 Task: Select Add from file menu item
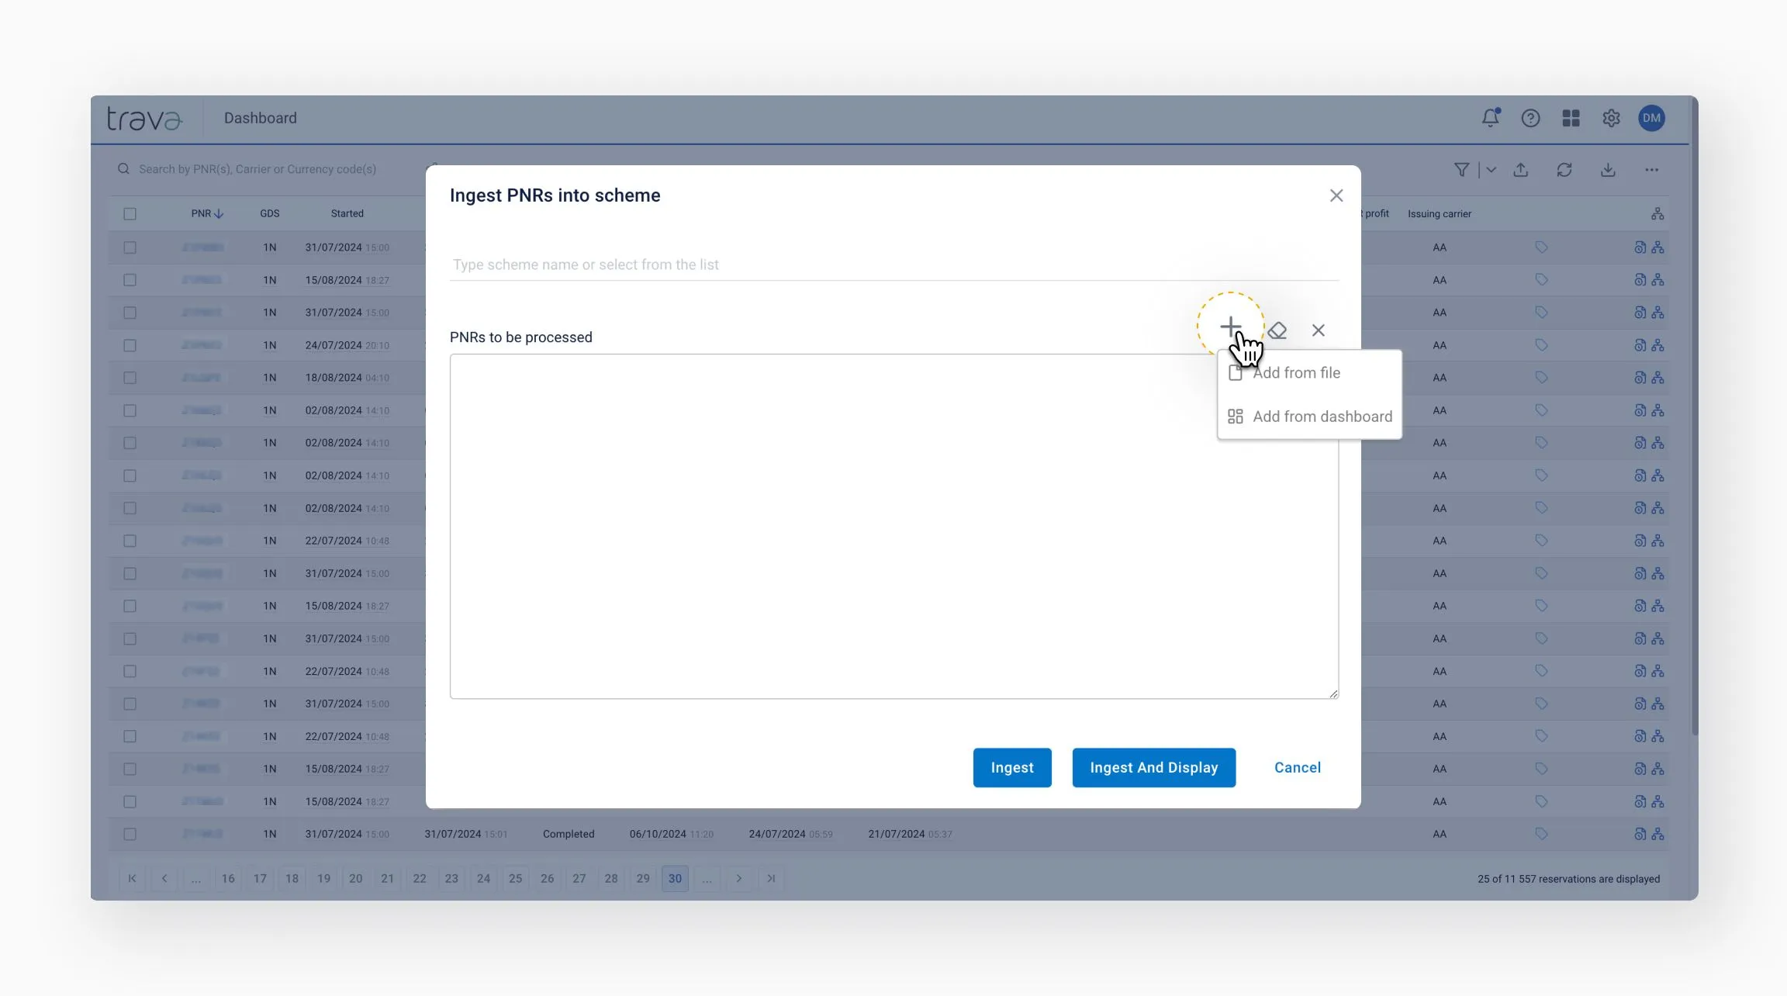[x=1296, y=373]
